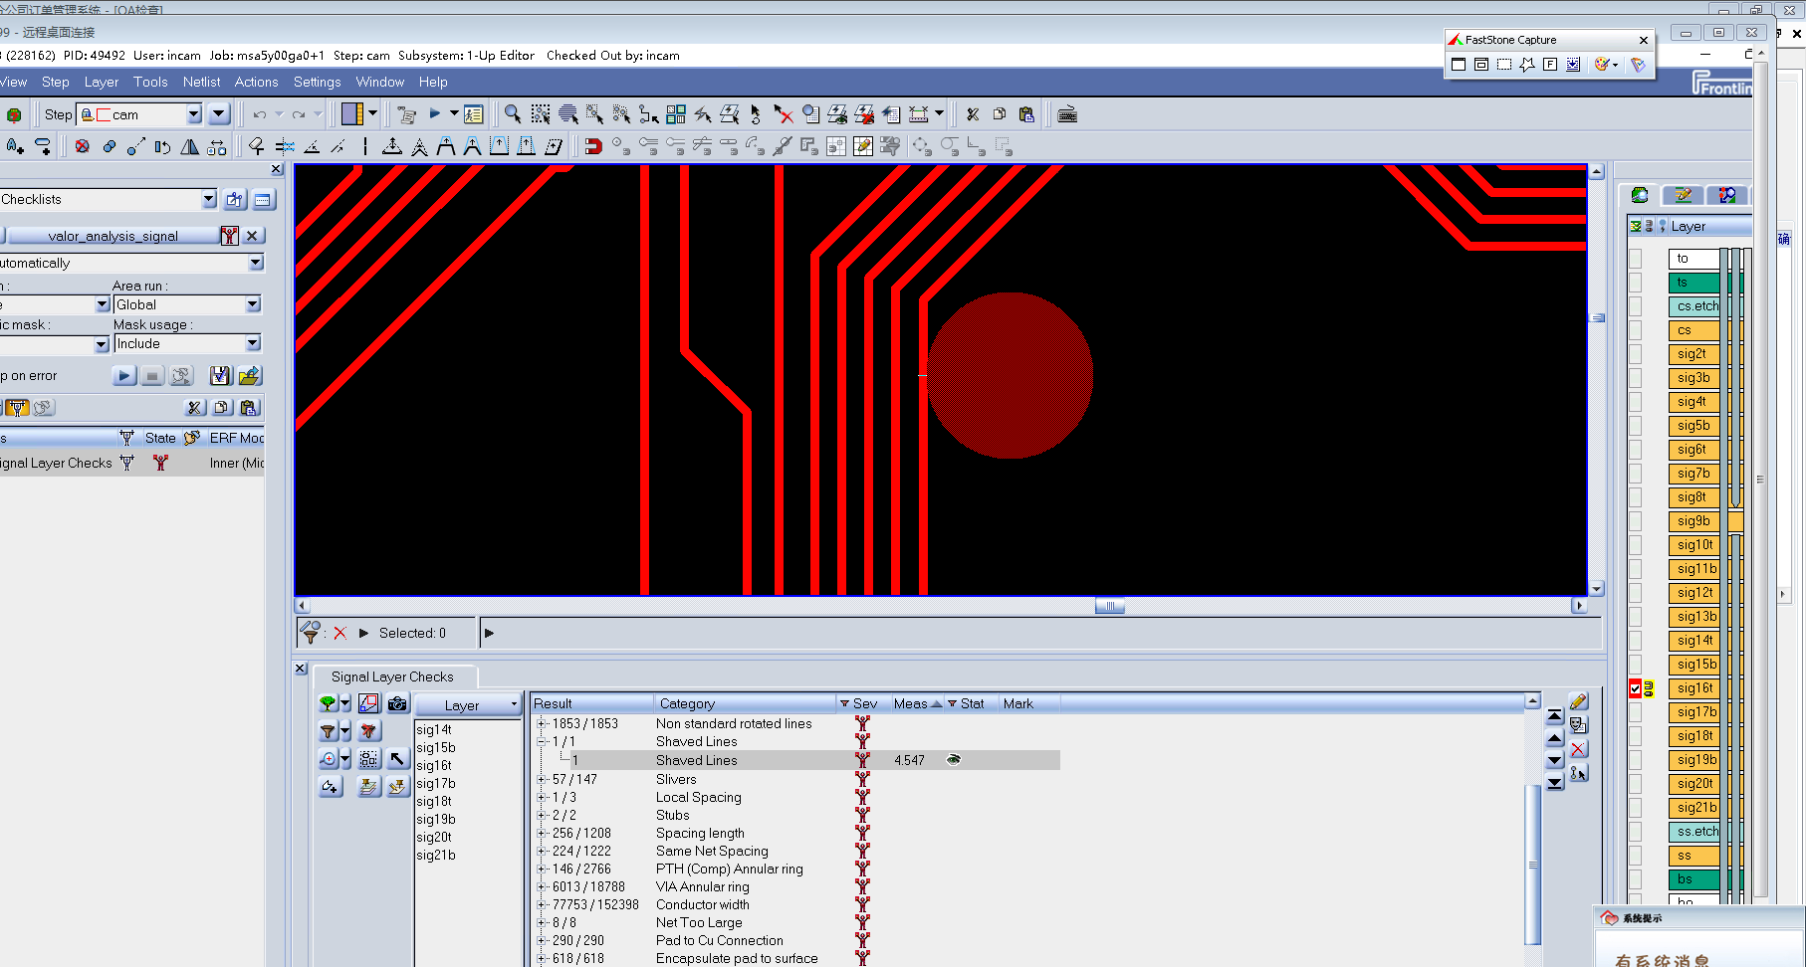
Task: Click the scissors cut icon in toolbar
Action: point(973,114)
